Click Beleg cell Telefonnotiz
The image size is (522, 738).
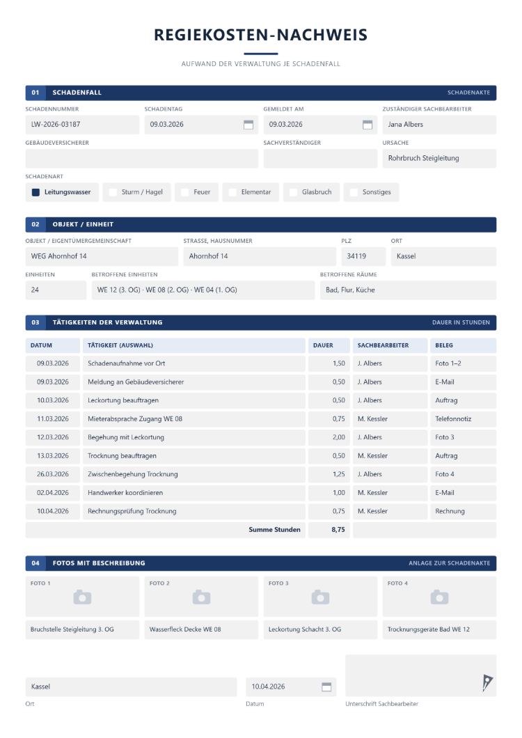[463, 419]
